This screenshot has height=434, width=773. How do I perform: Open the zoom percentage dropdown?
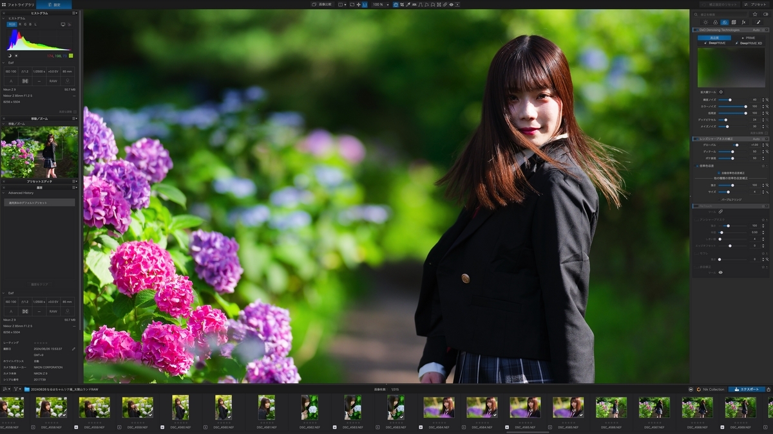(x=381, y=5)
